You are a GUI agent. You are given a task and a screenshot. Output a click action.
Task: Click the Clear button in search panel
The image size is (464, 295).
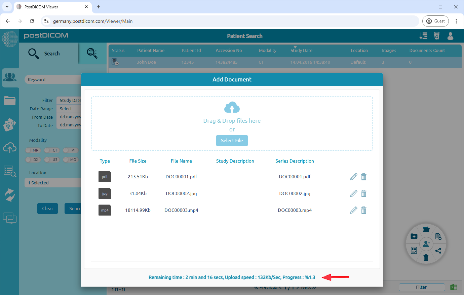point(47,208)
